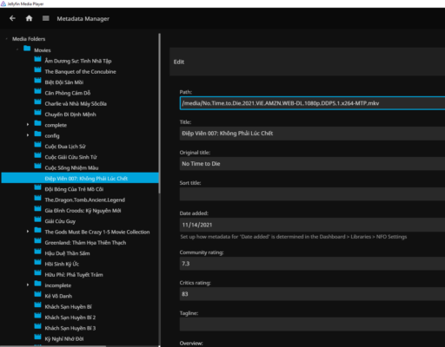Select Điệp Viên 007: Không Phải Lúc Chết row
The width and height of the screenshot is (445, 347).
pos(80,178)
